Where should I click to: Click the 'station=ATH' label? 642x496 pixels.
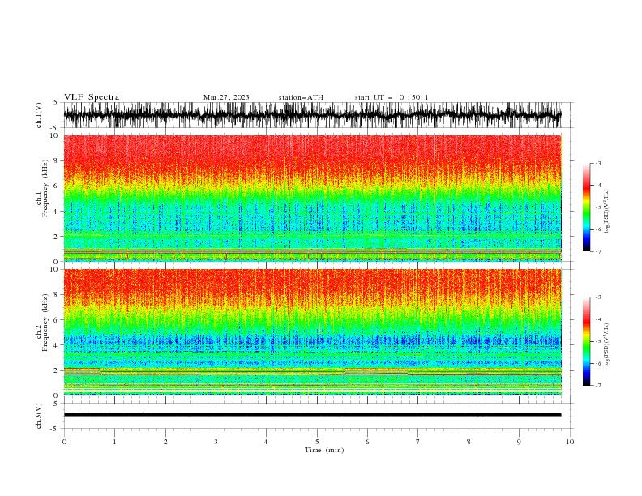301,97
